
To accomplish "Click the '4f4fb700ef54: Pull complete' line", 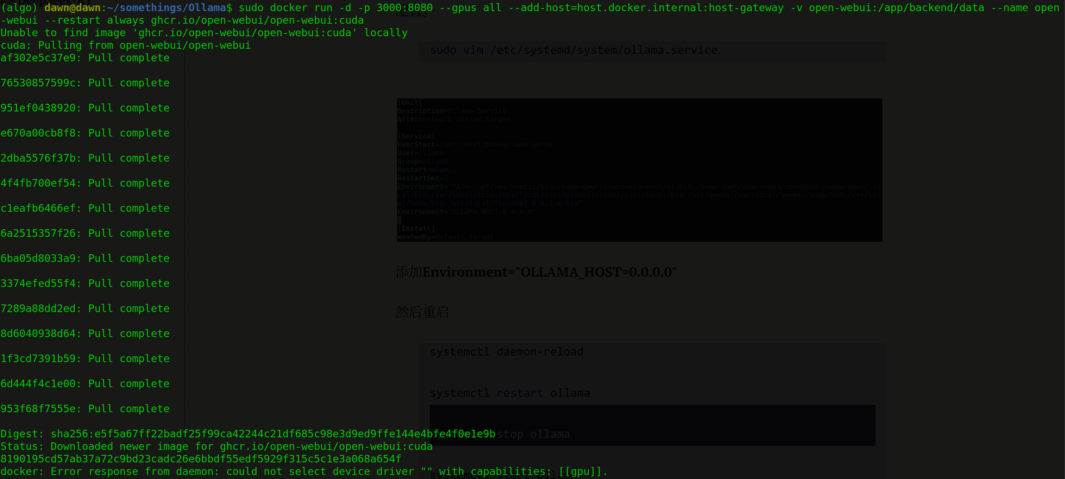I will (85, 184).
